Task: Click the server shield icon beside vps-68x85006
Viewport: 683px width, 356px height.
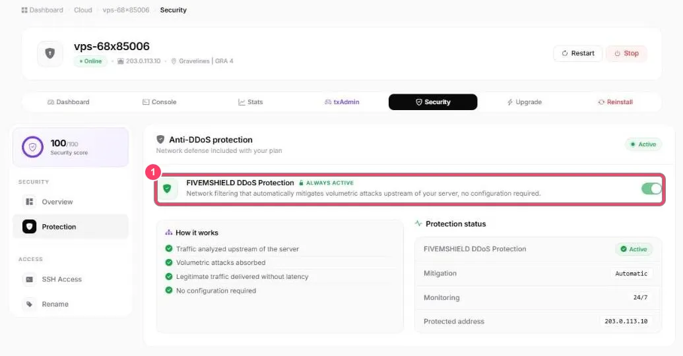Action: coord(50,53)
